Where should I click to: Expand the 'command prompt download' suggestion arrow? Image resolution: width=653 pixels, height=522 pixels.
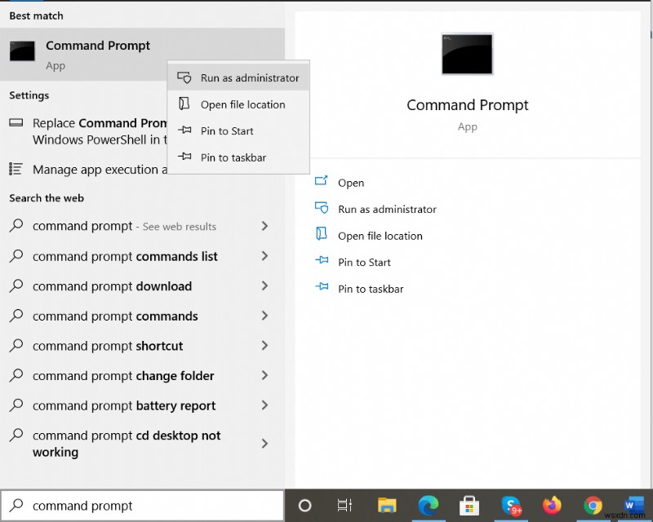click(264, 286)
